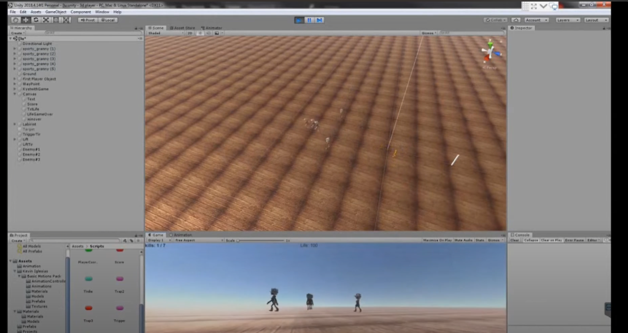Expand First Player Object in Hierarchy
The image size is (628, 333).
[15, 79]
